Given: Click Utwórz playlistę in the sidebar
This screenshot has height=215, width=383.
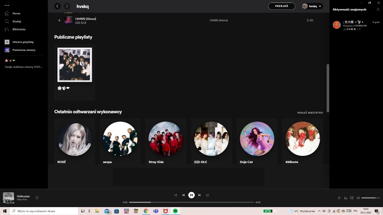Looking at the screenshot, I should pyautogui.click(x=23, y=42).
